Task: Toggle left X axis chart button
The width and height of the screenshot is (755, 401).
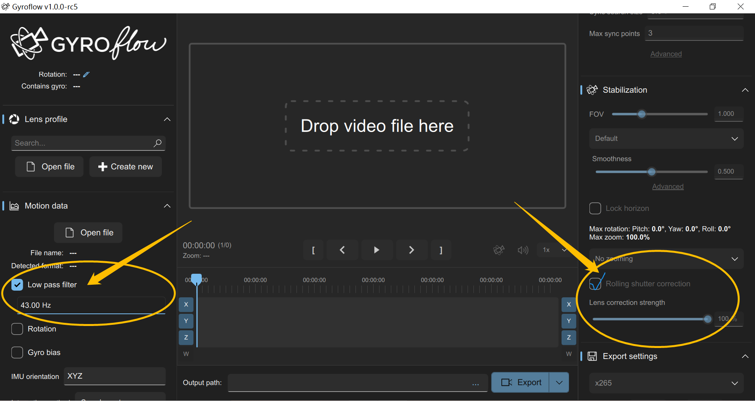Action: pos(186,304)
